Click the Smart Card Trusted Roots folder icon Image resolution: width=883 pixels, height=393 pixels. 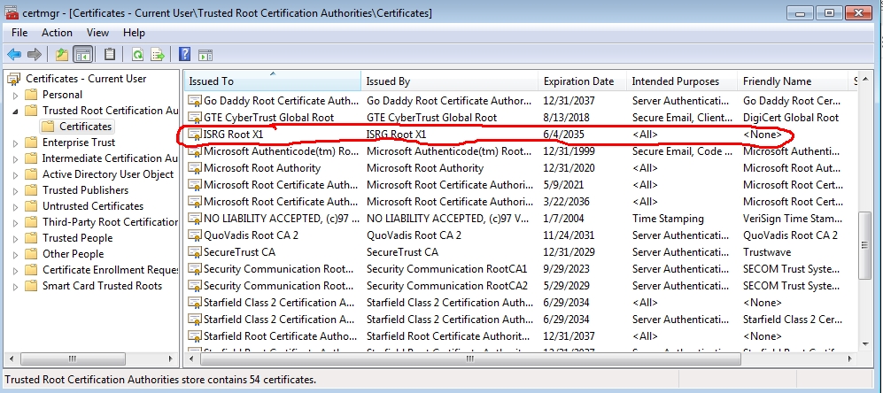(32, 286)
